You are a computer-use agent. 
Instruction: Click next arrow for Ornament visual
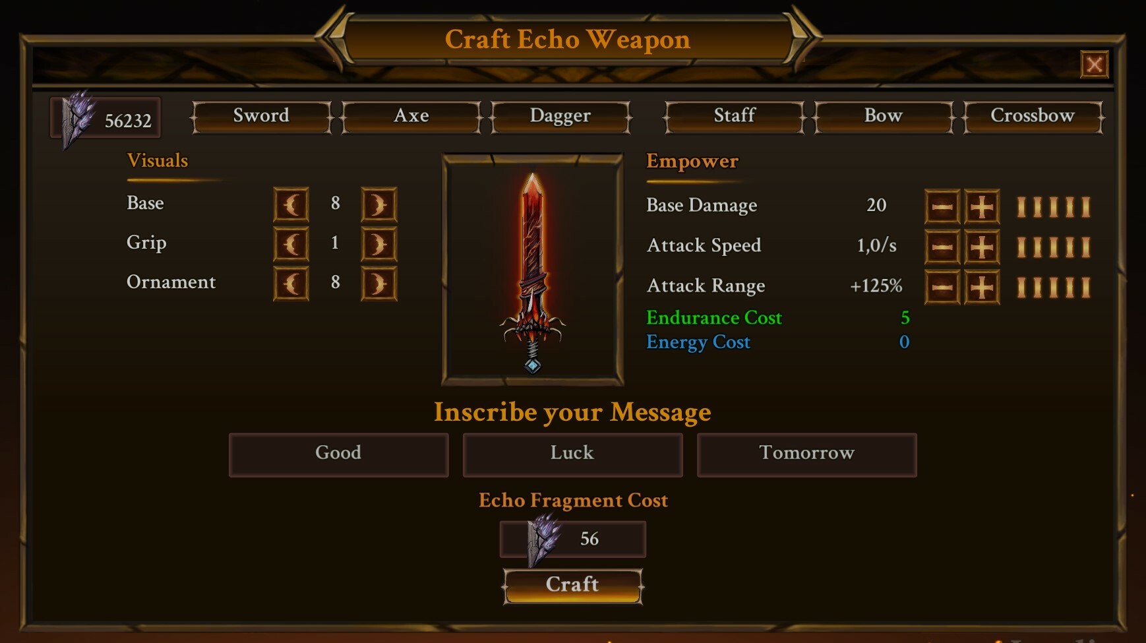[379, 284]
